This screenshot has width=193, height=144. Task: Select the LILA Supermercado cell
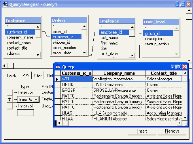pos(119,113)
